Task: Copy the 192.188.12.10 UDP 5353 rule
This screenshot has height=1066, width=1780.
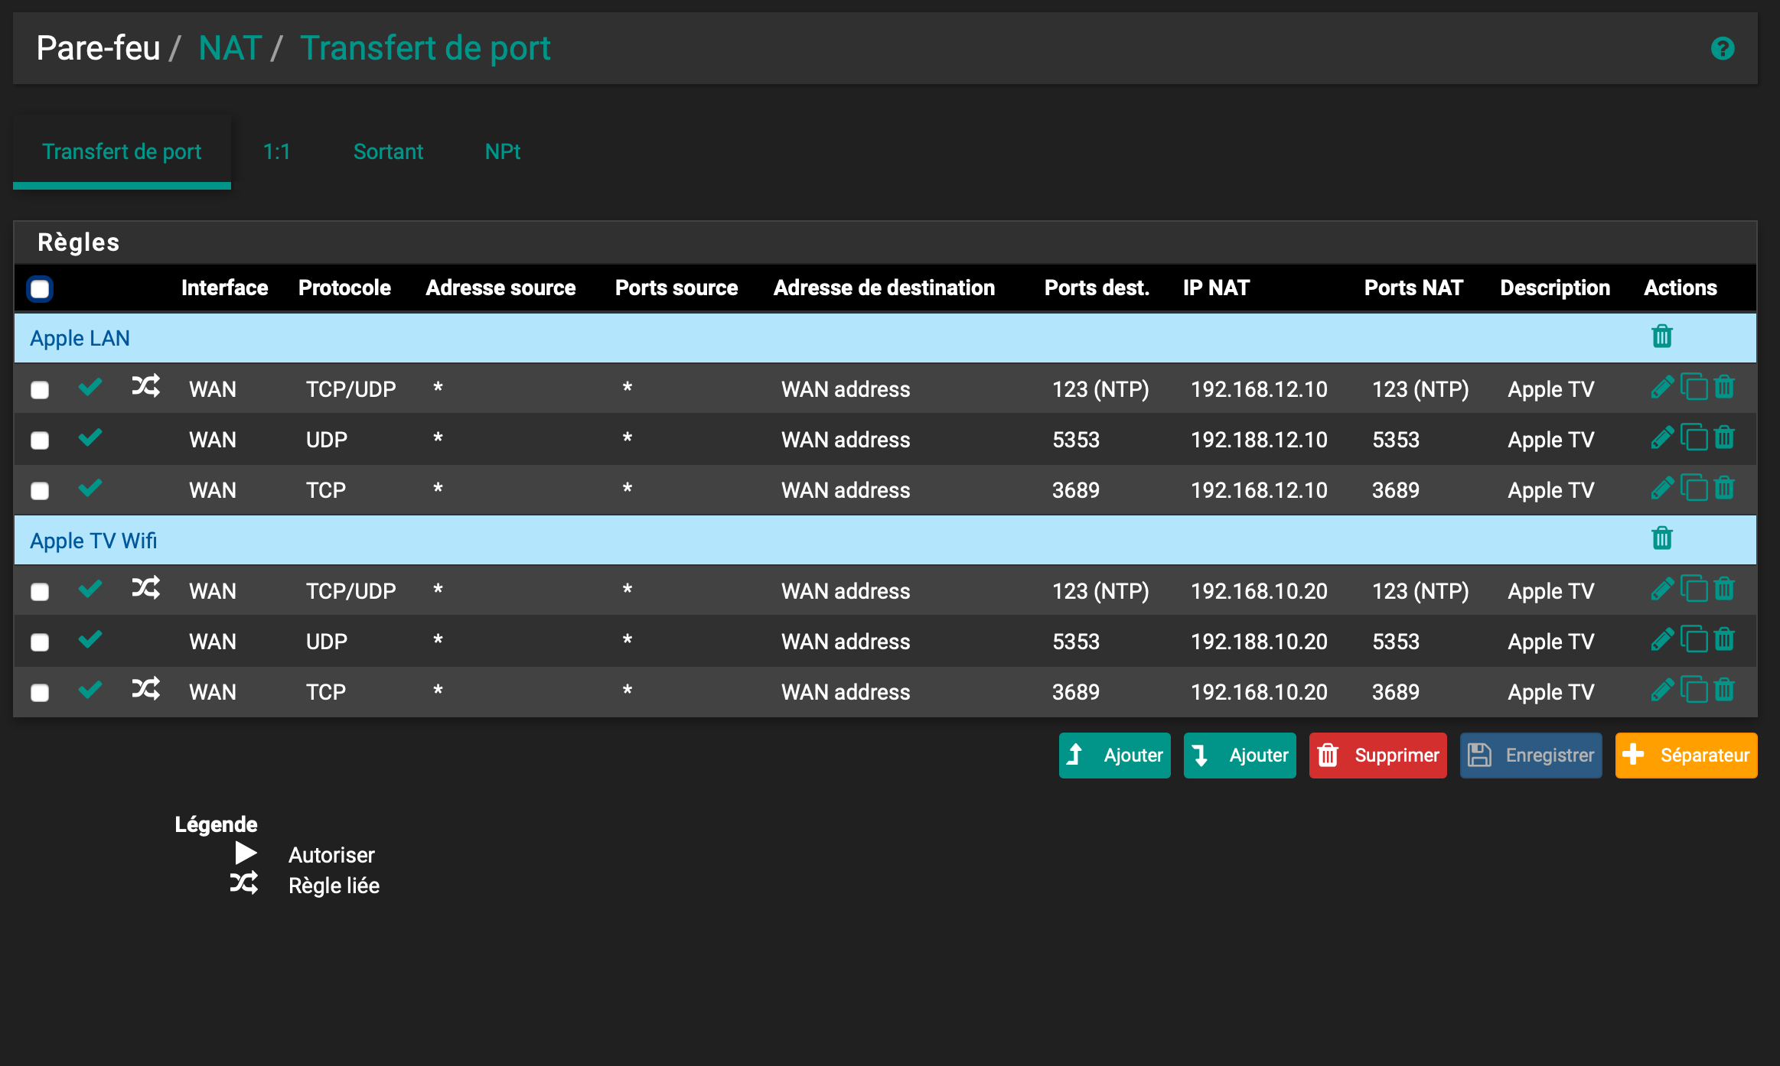Action: click(x=1694, y=438)
